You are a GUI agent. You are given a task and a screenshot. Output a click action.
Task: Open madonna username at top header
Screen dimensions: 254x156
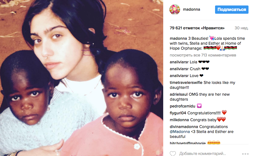click(191, 9)
